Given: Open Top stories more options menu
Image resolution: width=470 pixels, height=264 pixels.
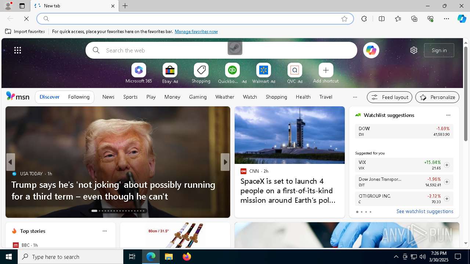Looking at the screenshot, I should [x=105, y=231].
